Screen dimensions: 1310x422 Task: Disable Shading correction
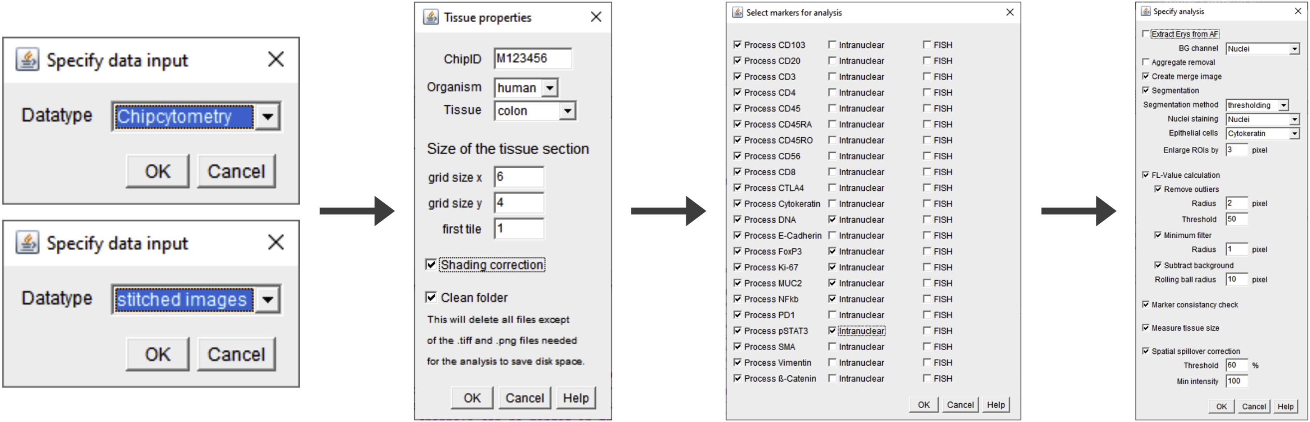[431, 265]
